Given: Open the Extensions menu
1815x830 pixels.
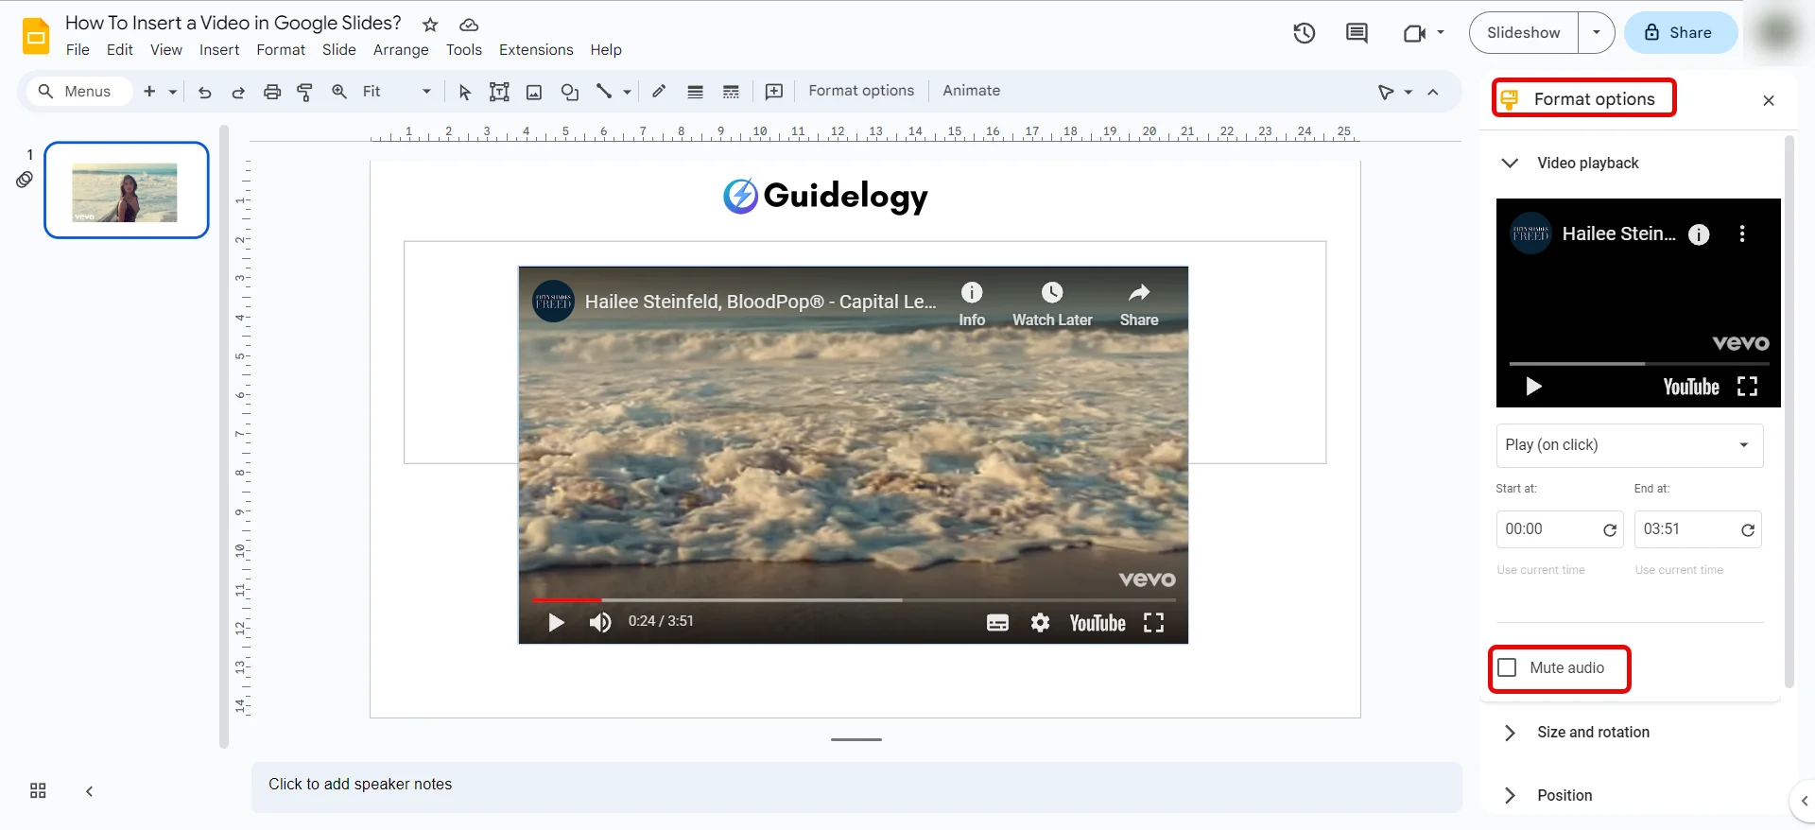Looking at the screenshot, I should point(536,50).
